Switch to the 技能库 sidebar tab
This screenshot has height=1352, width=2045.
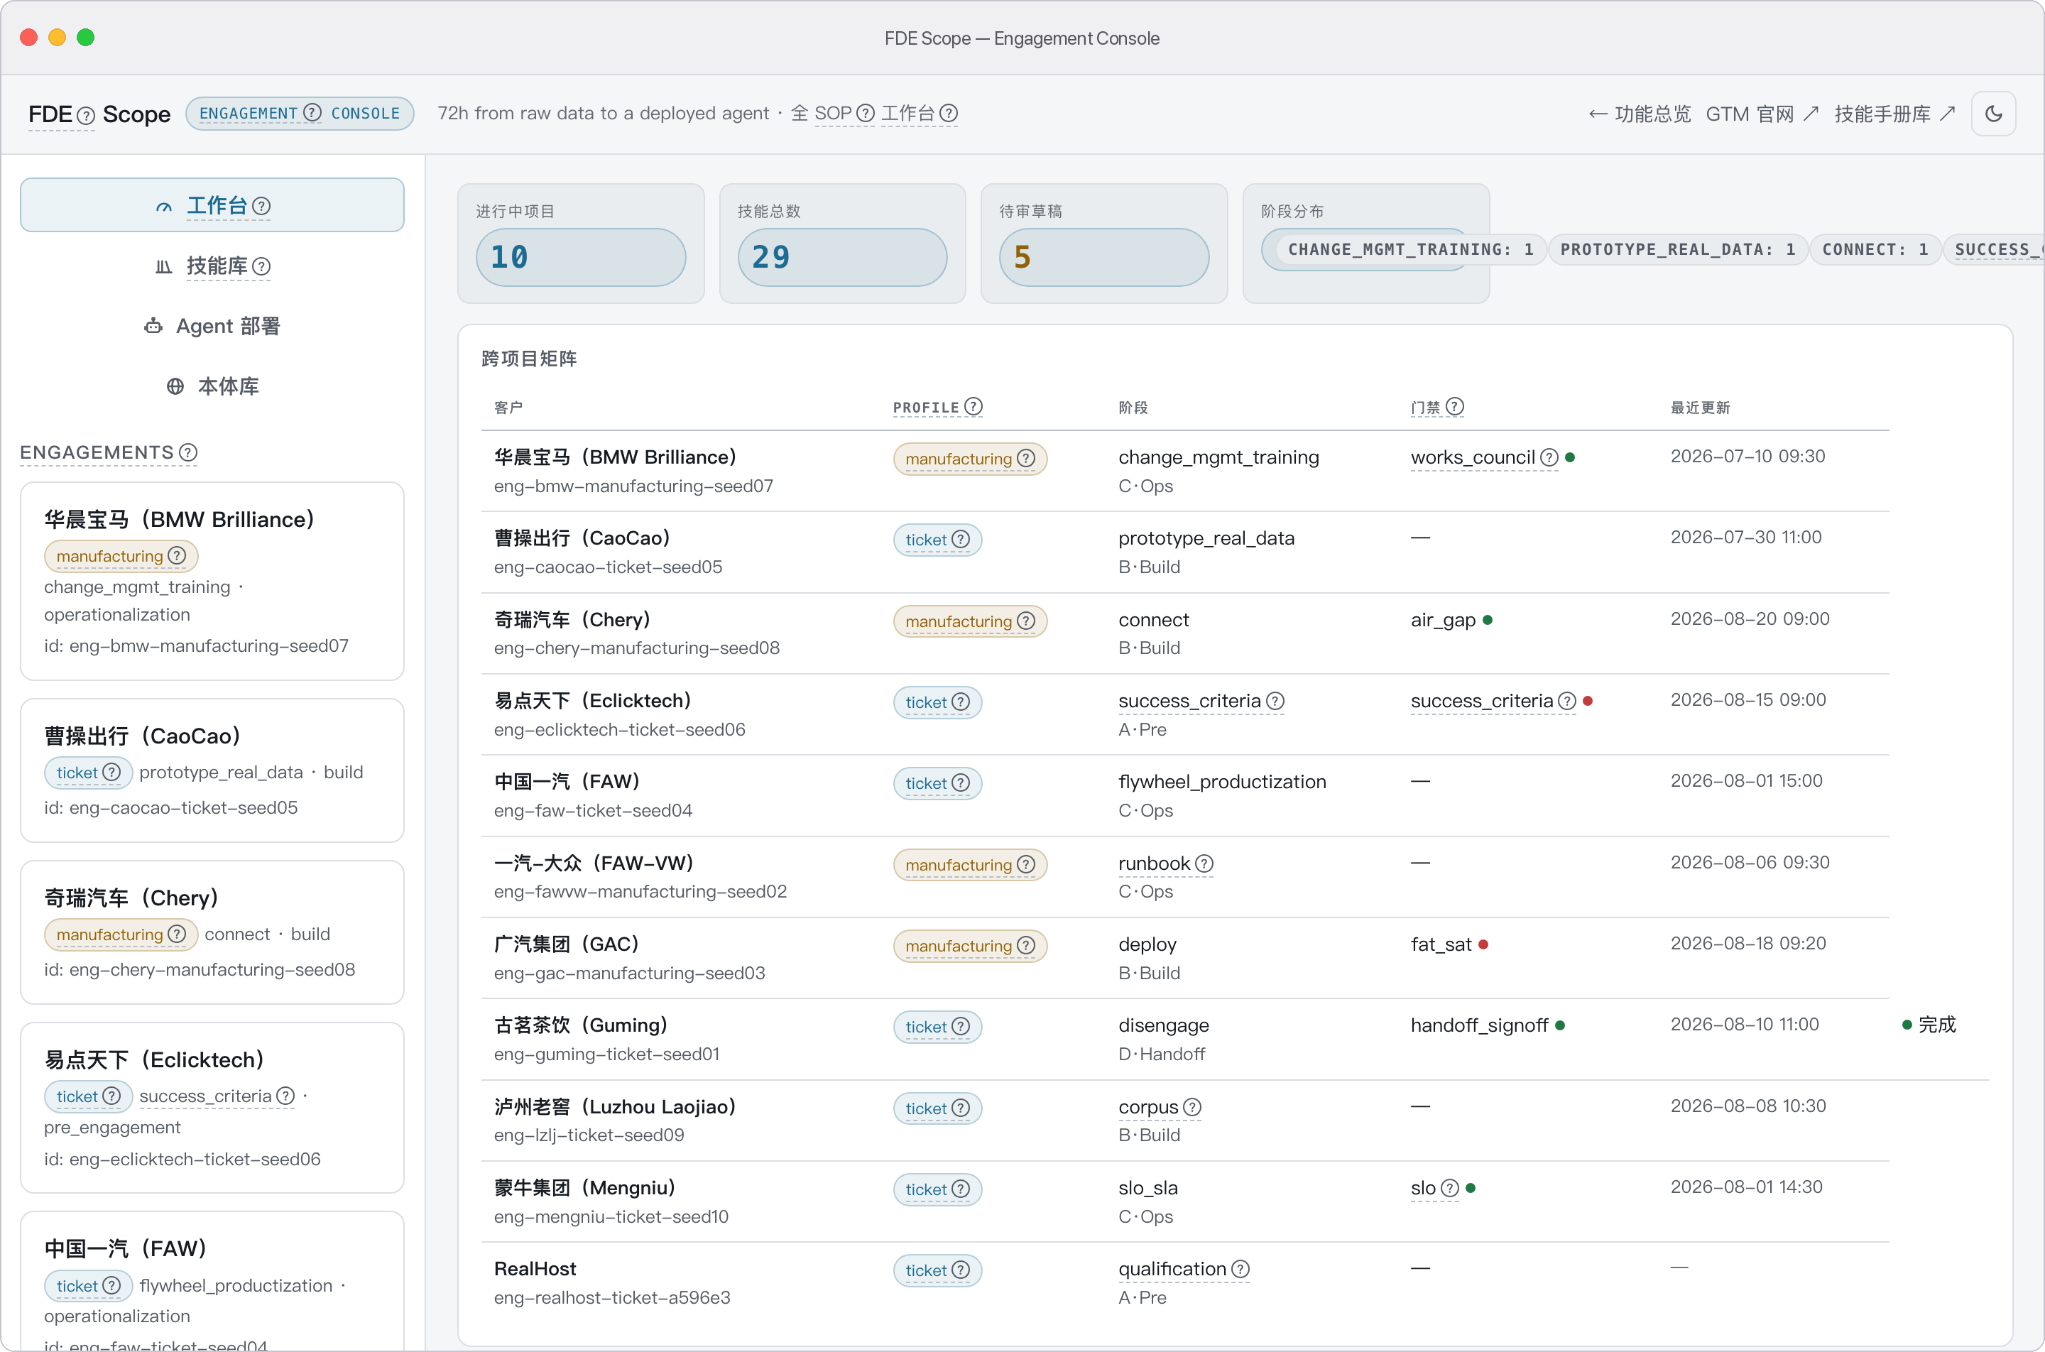click(x=212, y=266)
